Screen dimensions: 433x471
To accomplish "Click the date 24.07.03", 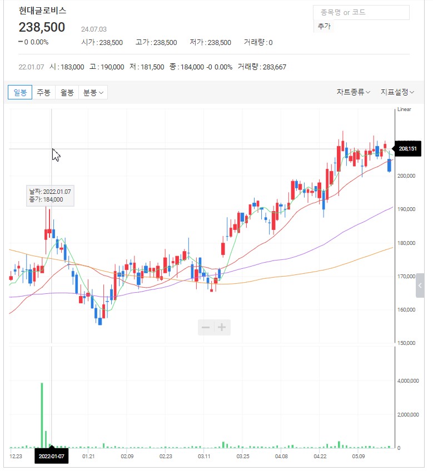I will tap(94, 29).
